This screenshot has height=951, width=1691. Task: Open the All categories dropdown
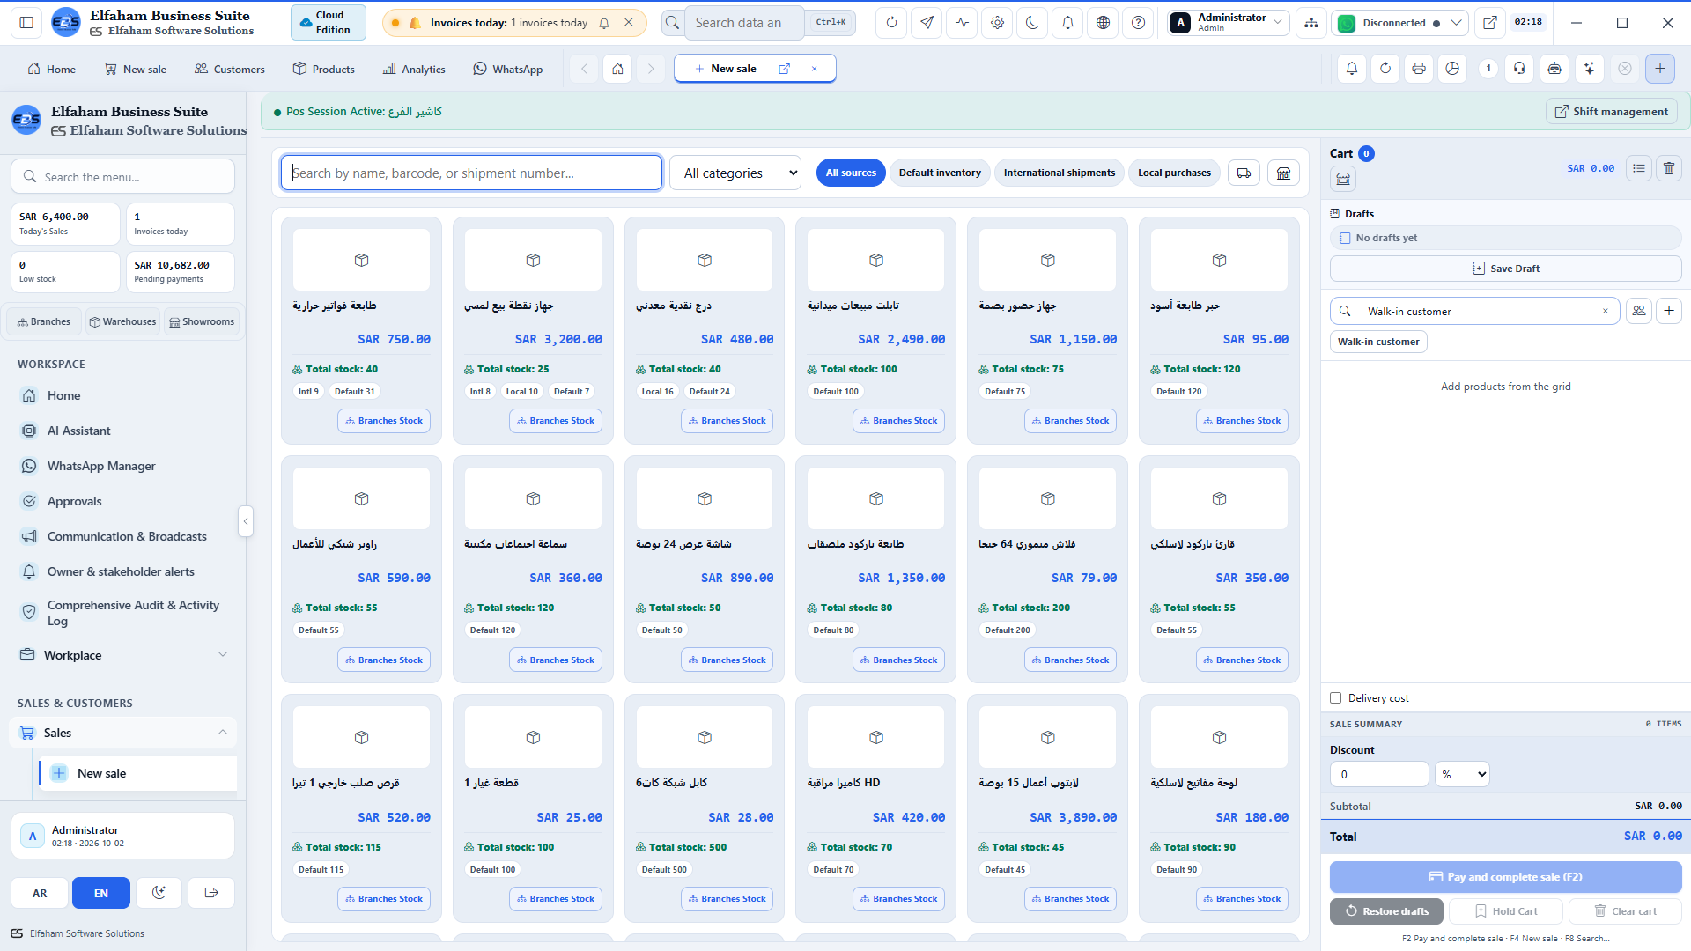735,173
